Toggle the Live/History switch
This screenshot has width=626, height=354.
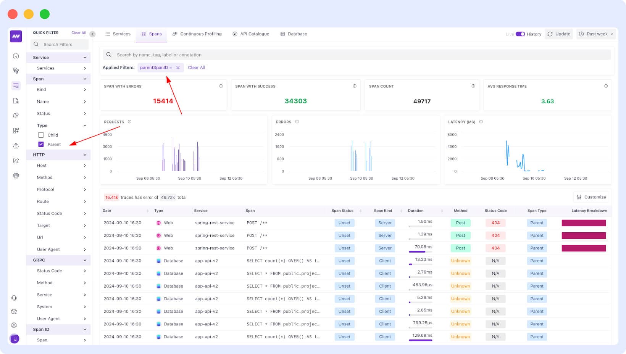520,34
